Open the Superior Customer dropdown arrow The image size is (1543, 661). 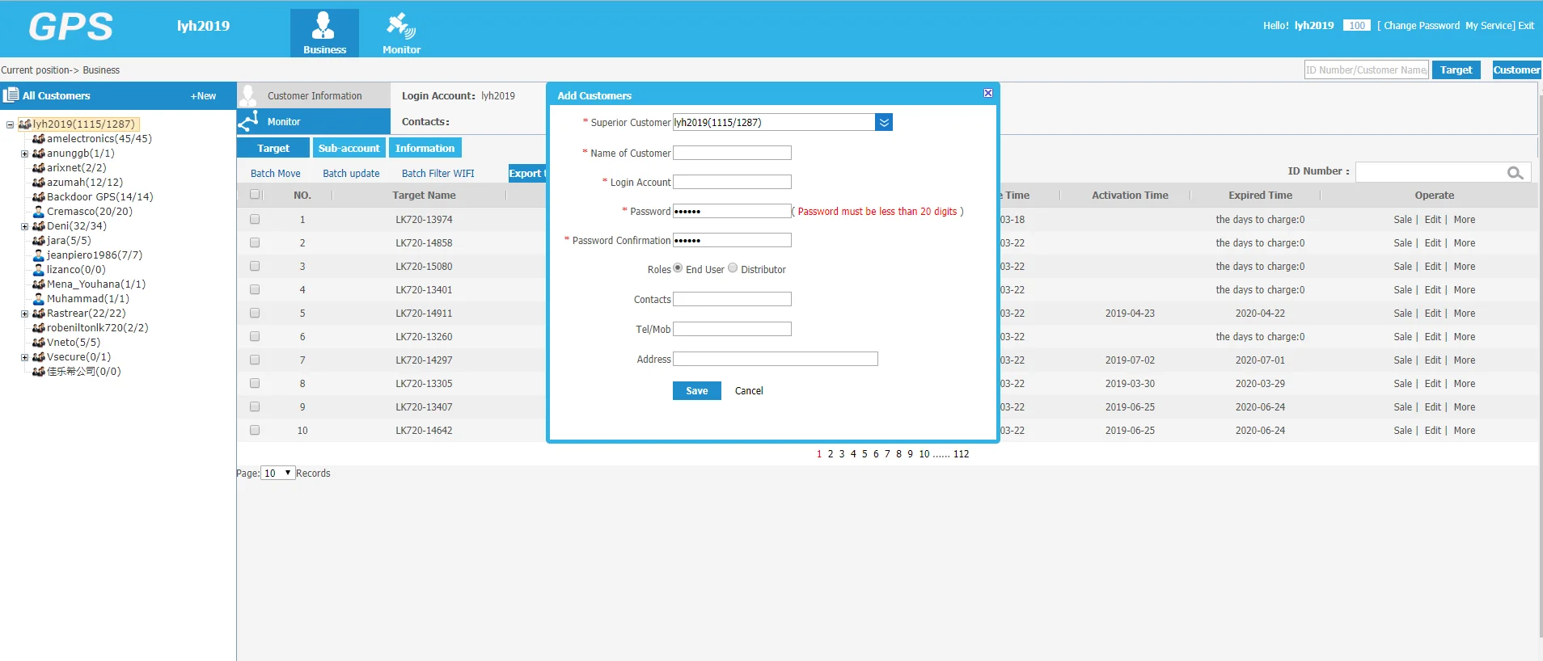point(884,122)
